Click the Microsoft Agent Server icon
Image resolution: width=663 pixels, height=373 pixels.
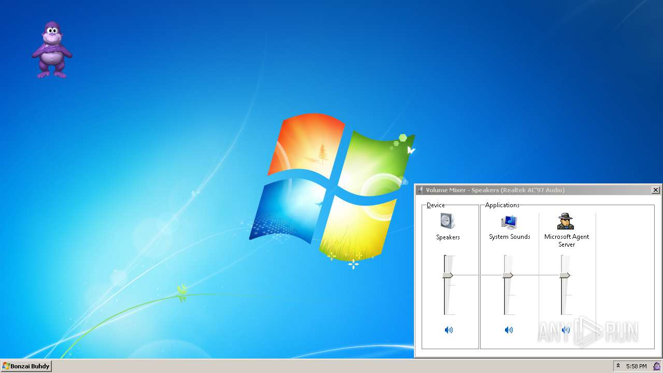point(566,222)
